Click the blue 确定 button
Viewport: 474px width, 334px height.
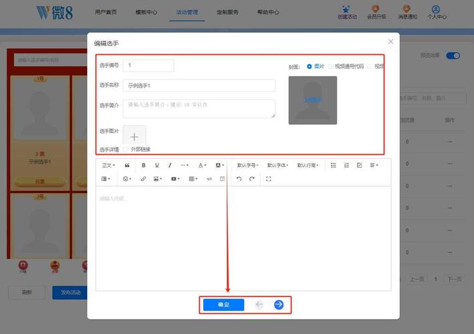223,305
